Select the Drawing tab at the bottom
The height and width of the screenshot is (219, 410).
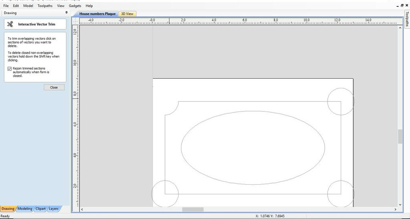8,209
